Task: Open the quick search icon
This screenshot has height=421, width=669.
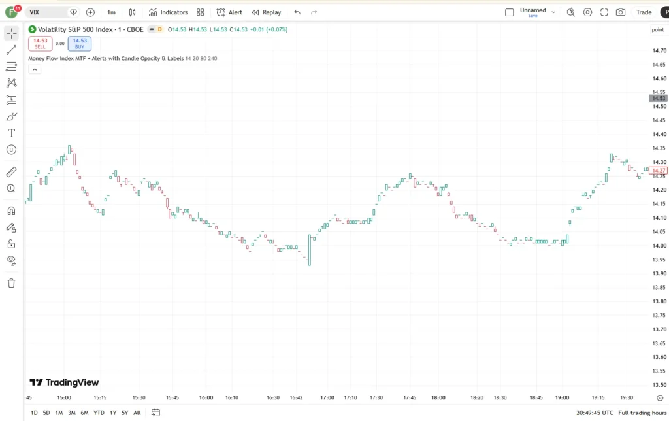Action: pos(571,12)
